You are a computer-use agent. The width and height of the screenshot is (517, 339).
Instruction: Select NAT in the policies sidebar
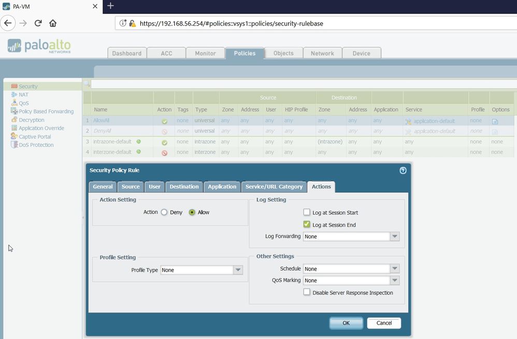24,95
